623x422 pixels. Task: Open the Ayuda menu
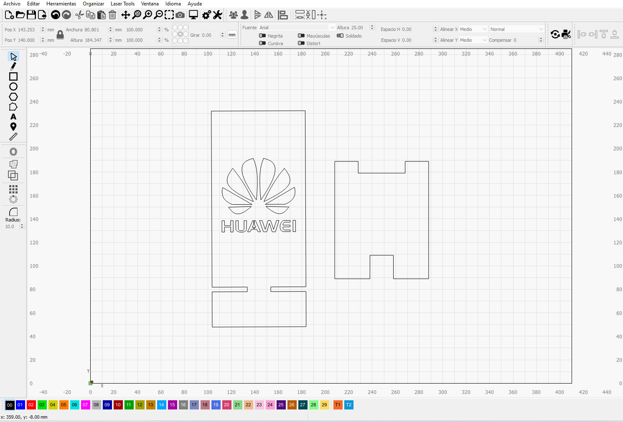coord(195,4)
